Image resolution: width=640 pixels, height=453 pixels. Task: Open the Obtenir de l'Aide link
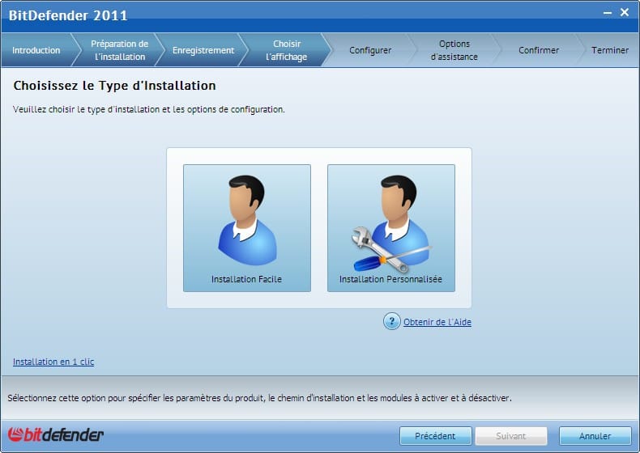coord(437,322)
